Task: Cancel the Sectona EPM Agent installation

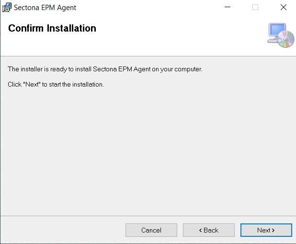Action: point(151,230)
